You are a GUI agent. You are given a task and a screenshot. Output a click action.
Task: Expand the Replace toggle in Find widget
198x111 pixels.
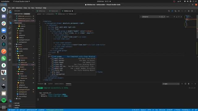[x=141, y=17]
